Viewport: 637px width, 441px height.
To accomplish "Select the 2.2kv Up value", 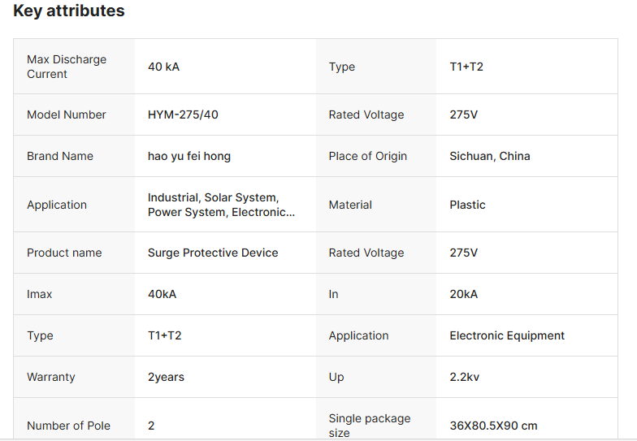I will 466,377.
